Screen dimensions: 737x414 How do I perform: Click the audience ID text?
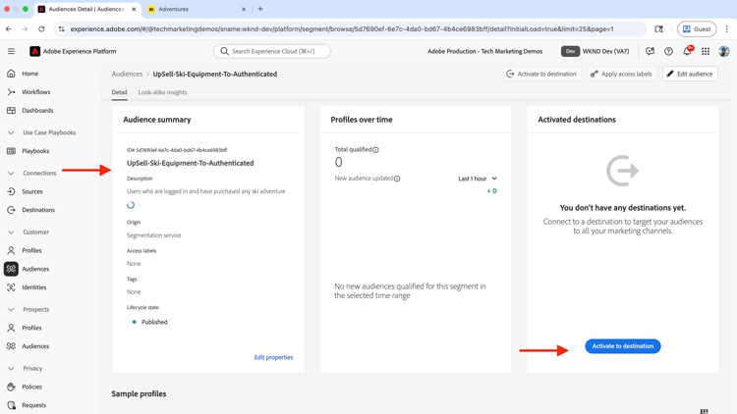click(x=177, y=150)
